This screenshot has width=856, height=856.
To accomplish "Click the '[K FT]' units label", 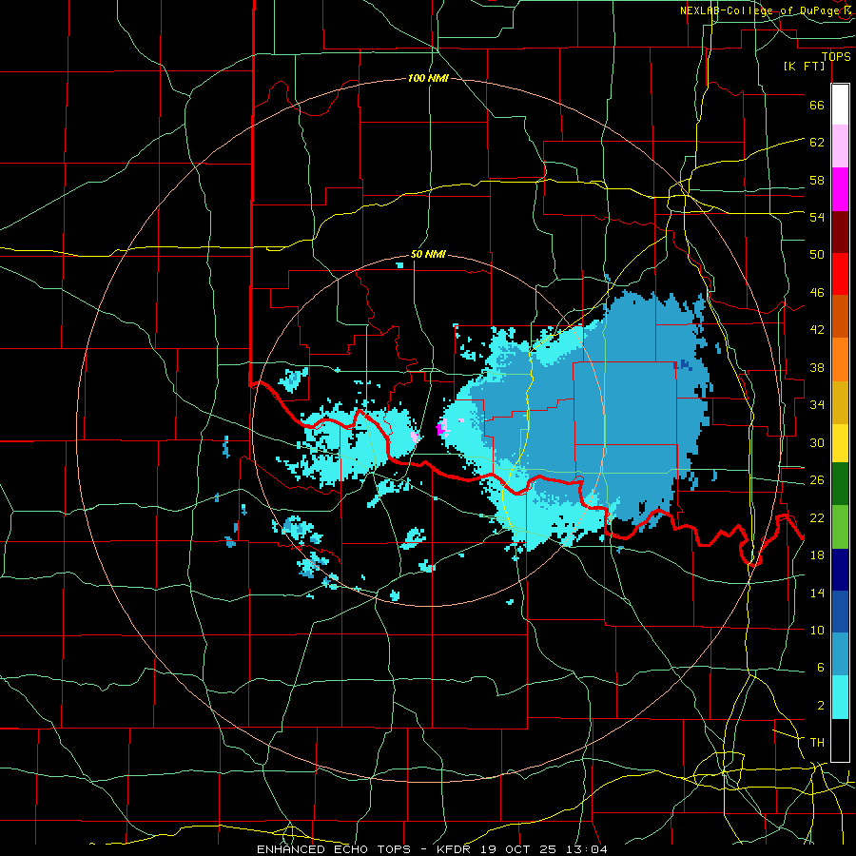I will (x=804, y=66).
